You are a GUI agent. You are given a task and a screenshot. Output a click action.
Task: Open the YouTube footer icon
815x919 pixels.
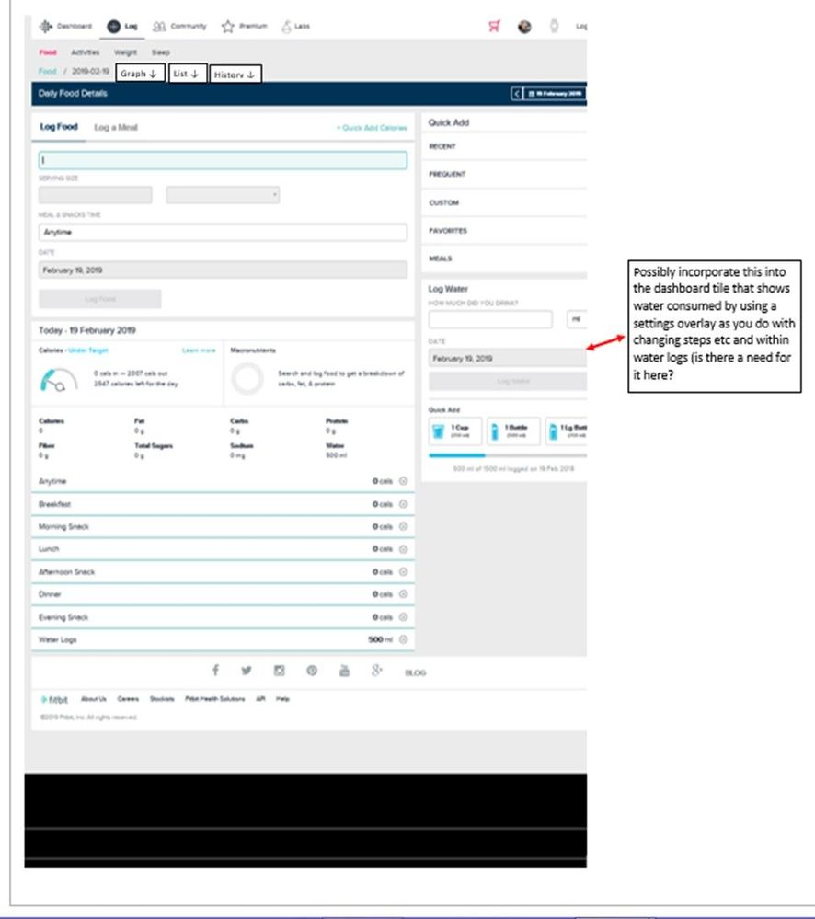[344, 671]
